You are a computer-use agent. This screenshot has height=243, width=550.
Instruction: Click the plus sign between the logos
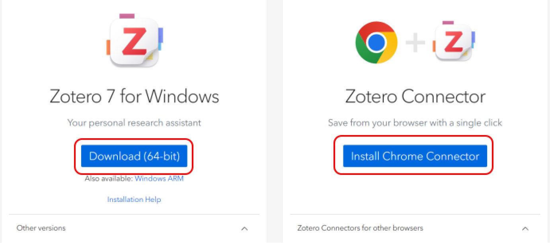pos(415,42)
